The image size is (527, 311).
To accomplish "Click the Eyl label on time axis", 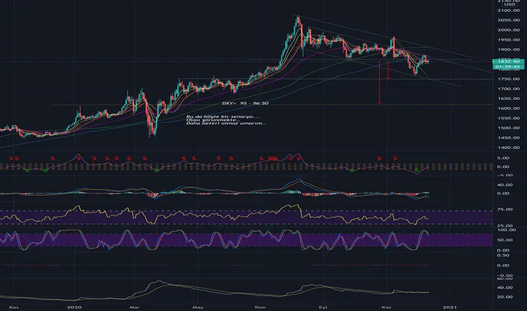I will (323, 307).
